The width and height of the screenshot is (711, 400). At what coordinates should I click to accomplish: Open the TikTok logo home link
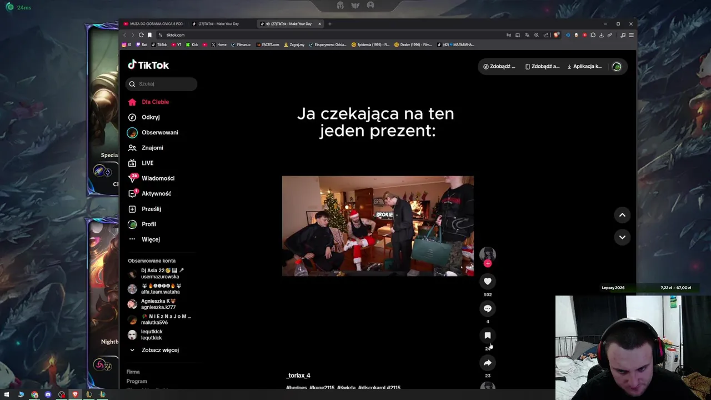pyautogui.click(x=148, y=65)
